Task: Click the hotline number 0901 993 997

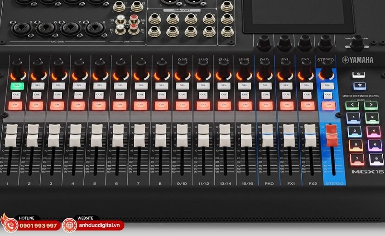Action: (x=38, y=226)
